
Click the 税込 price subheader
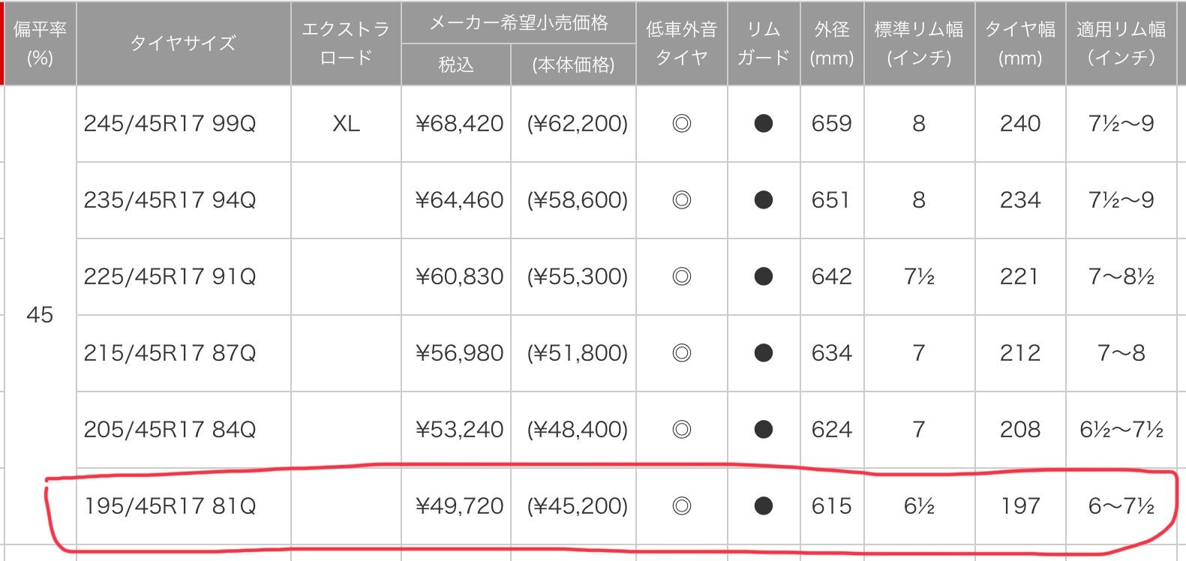click(x=456, y=64)
